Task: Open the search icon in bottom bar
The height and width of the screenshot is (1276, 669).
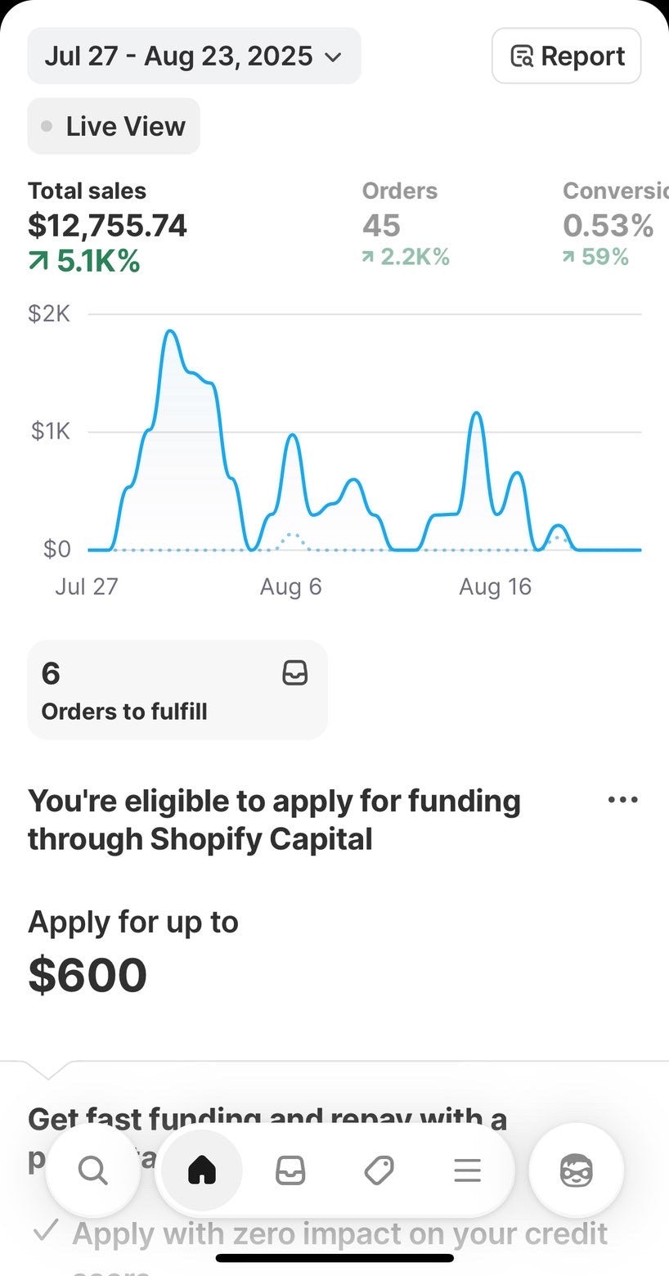Action: [92, 1171]
